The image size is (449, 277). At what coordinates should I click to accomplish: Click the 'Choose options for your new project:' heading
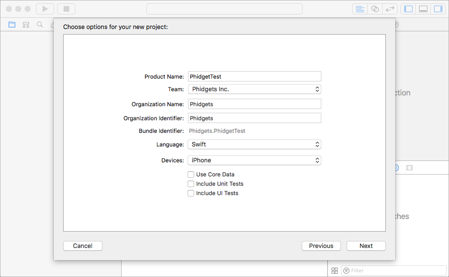tap(116, 27)
